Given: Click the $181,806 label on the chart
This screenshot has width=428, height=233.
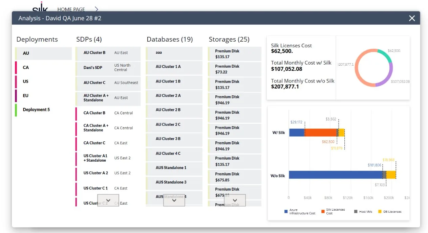Looking at the screenshot, I should click(374, 165).
